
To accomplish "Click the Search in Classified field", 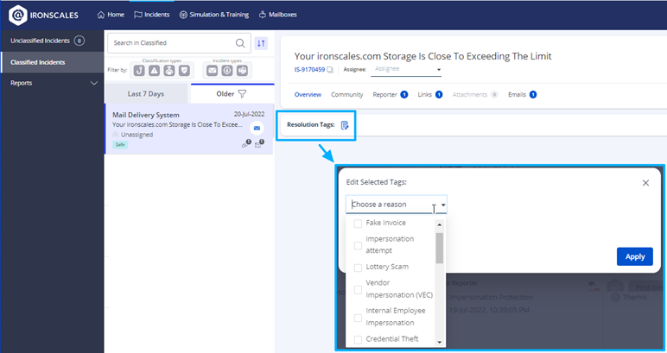I will click(179, 43).
